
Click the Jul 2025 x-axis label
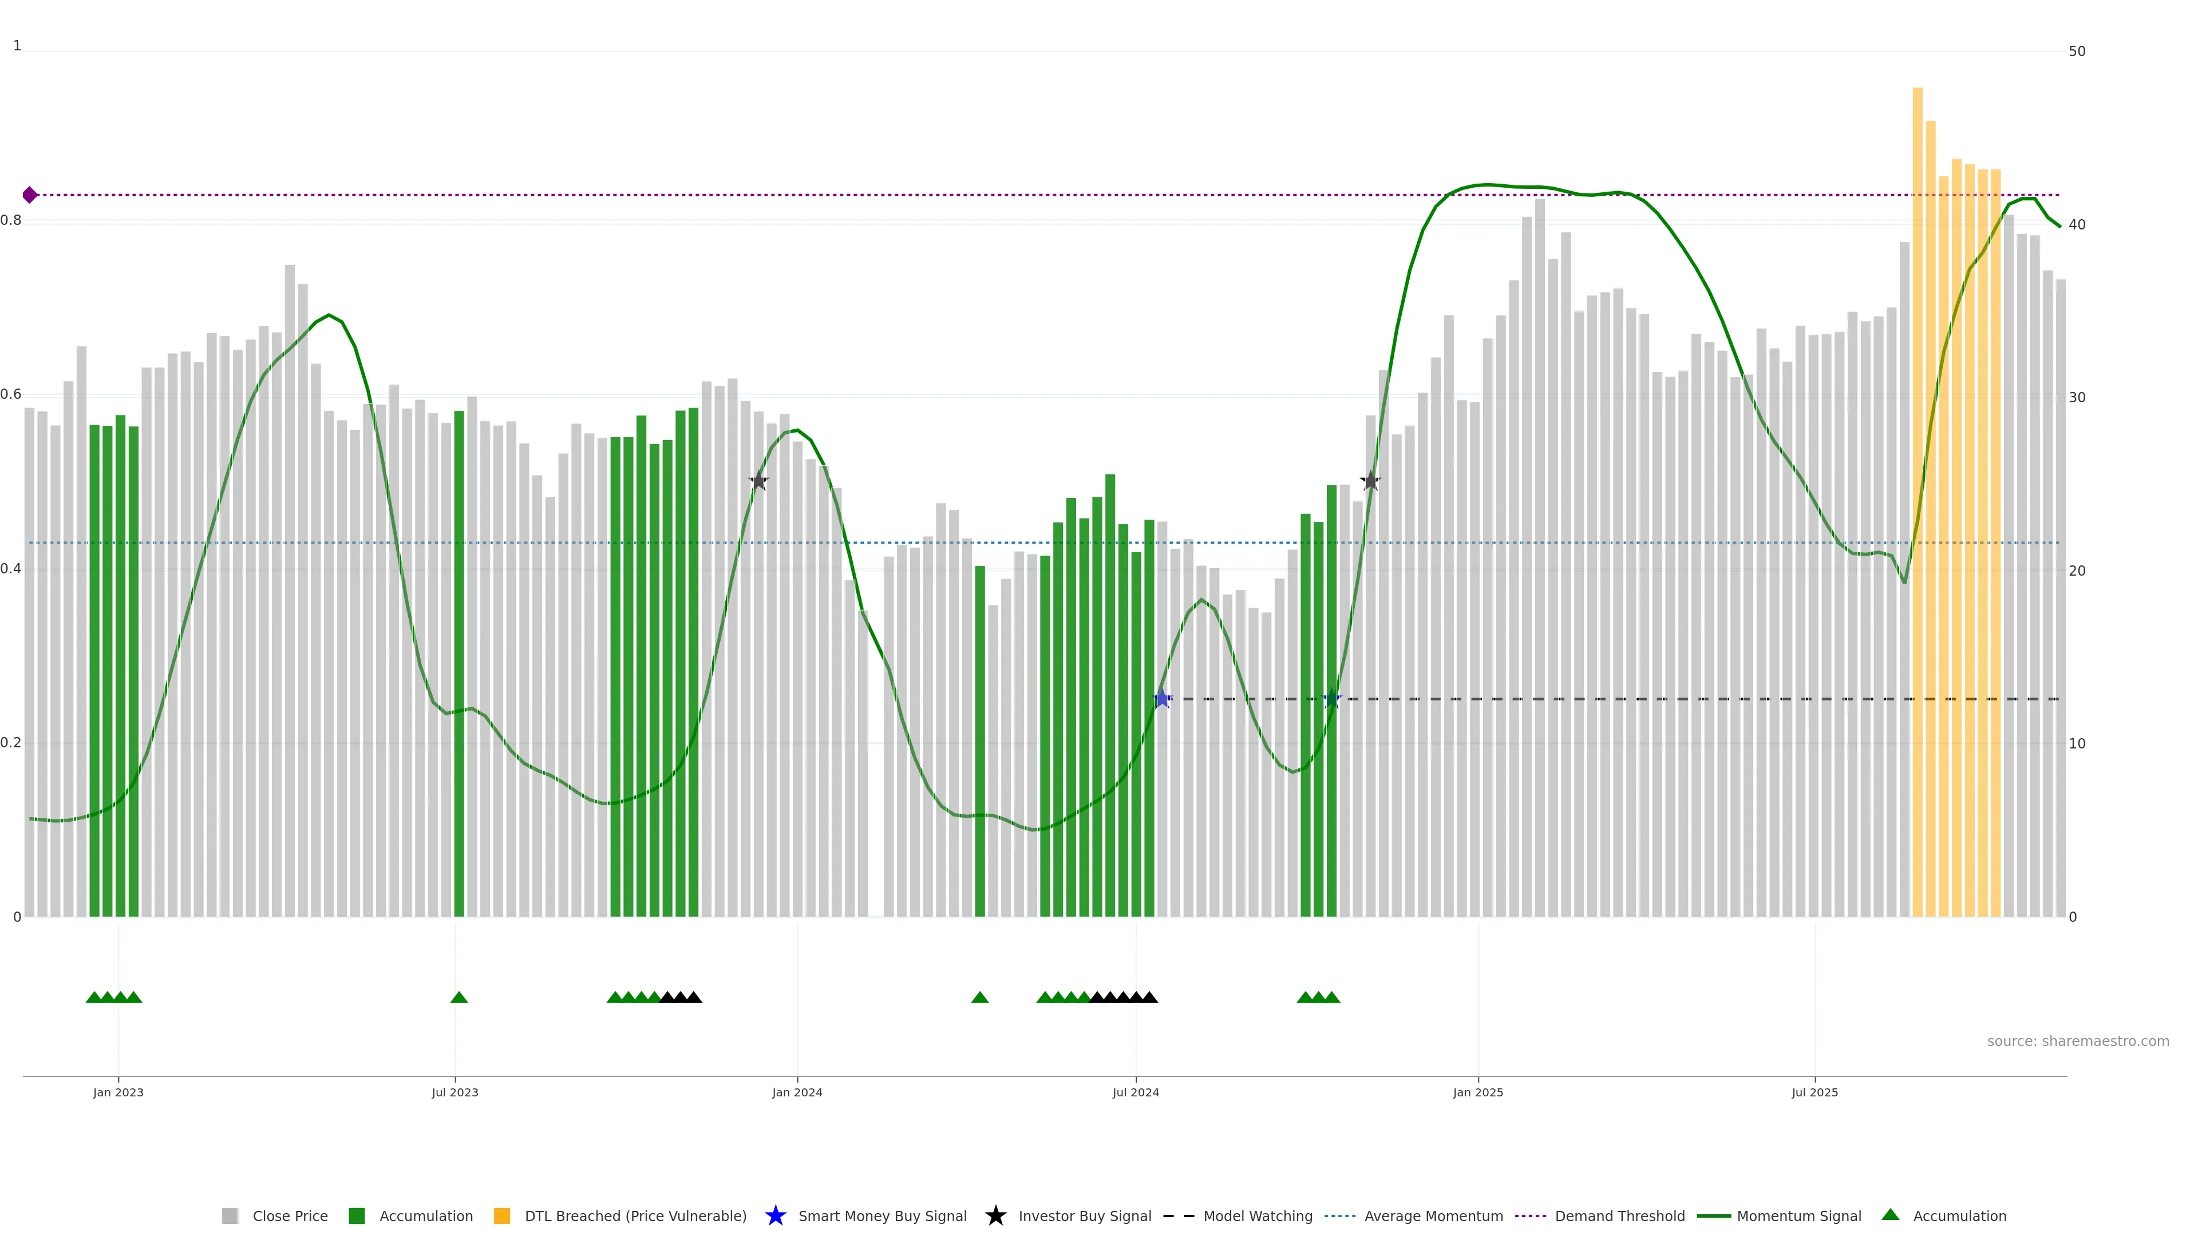(1815, 1093)
